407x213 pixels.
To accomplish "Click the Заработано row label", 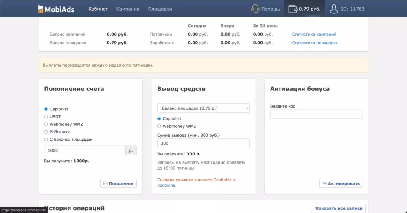I will point(162,43).
